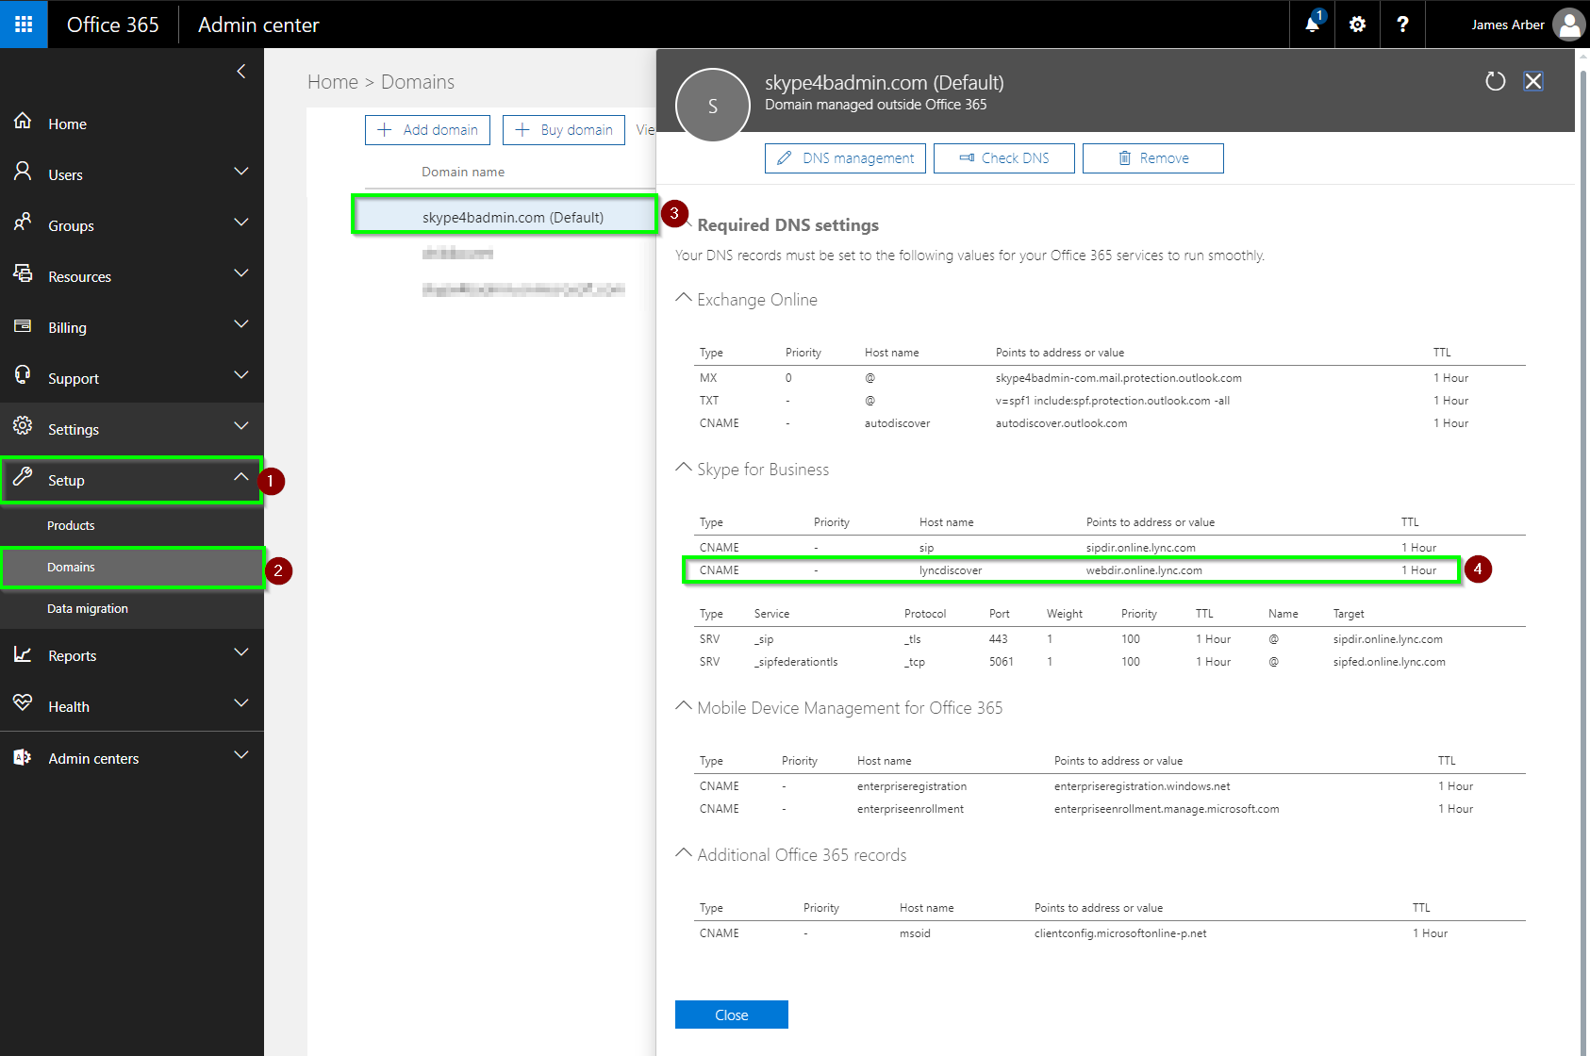Click the Admin centers icon
Viewport: 1590px width, 1056px height.
pos(23,757)
